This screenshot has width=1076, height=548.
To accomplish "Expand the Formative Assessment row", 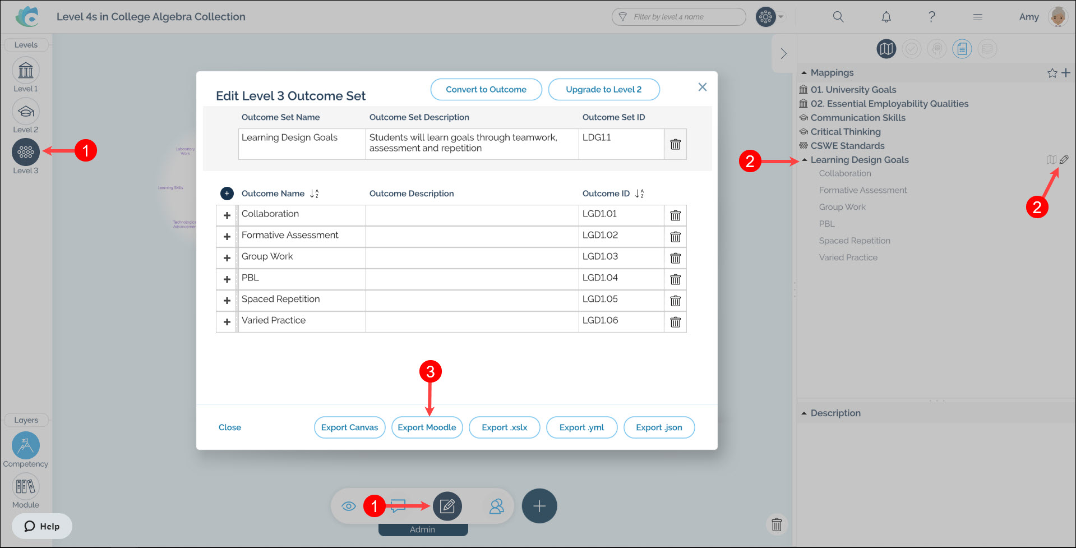I will [227, 237].
